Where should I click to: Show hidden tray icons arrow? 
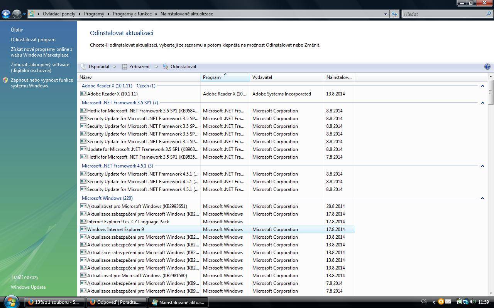(434, 302)
